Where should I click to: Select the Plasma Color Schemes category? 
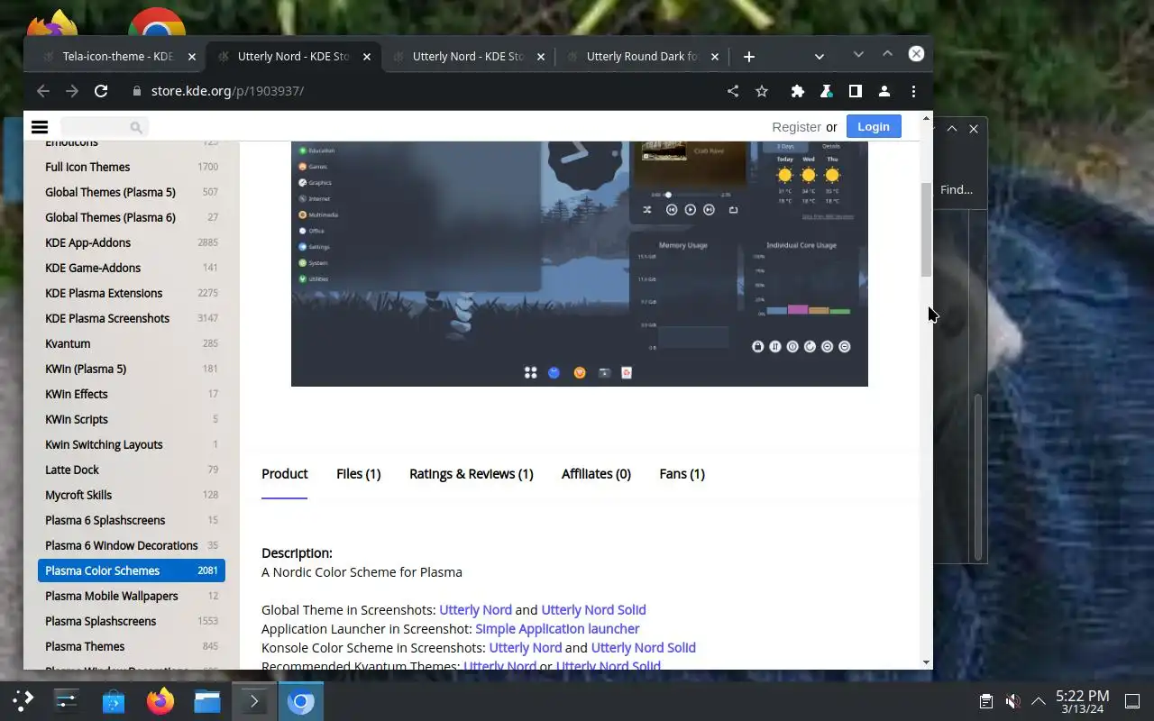[132, 570]
